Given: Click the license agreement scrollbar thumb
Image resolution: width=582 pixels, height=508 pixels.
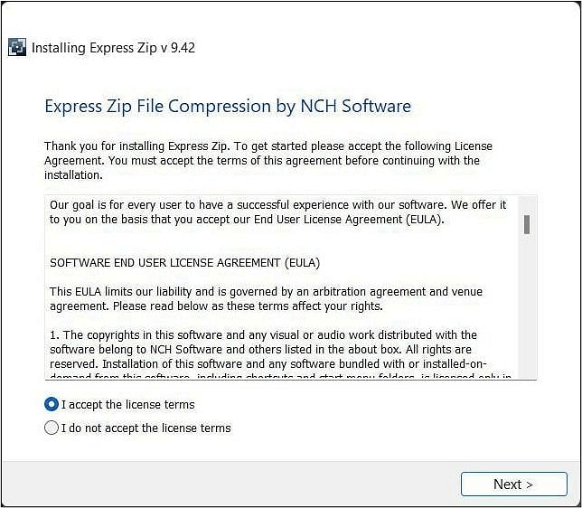Looking at the screenshot, I should 526,224.
